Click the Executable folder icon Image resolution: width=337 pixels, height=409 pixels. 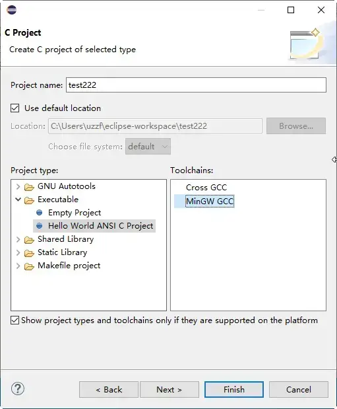tap(29, 200)
